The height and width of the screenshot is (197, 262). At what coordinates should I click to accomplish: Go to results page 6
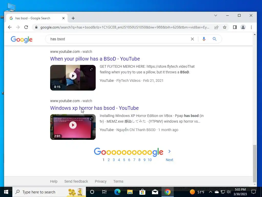129,160
